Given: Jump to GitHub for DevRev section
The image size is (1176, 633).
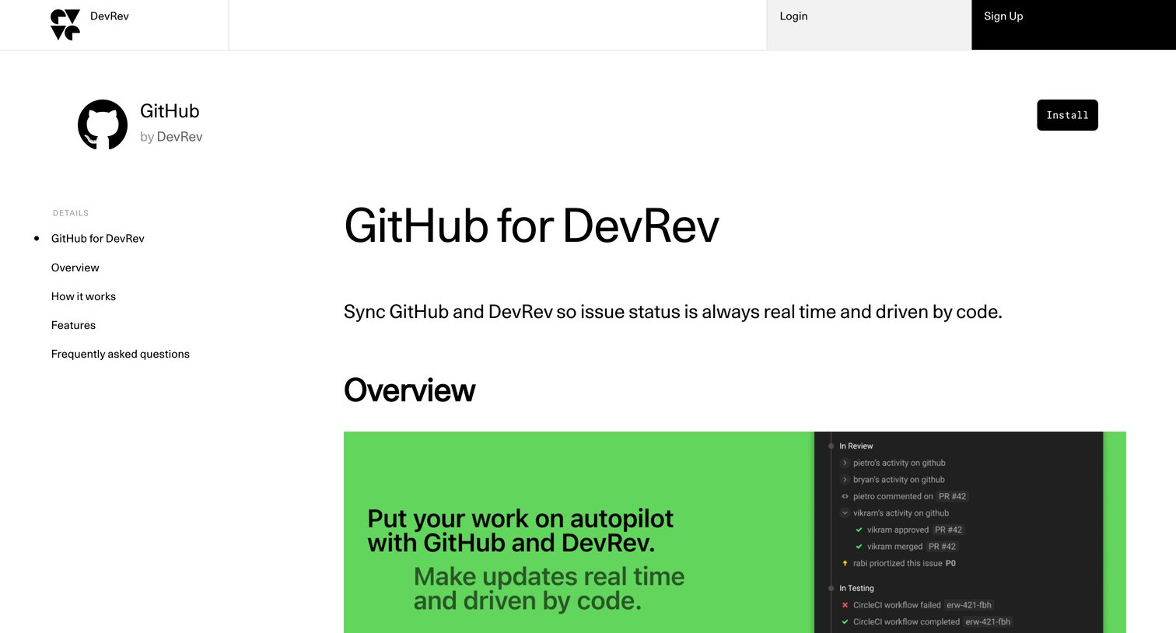Looking at the screenshot, I should click(x=98, y=239).
